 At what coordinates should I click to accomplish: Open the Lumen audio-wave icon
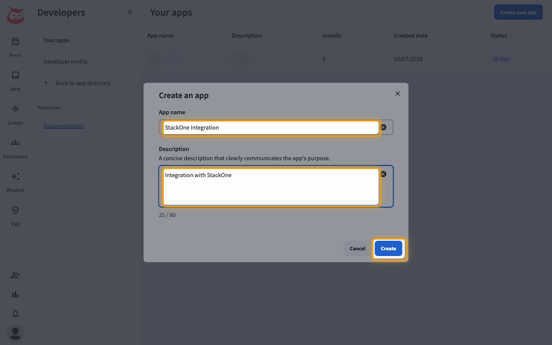coord(15,109)
